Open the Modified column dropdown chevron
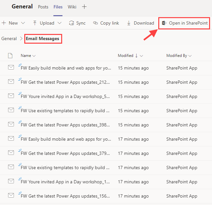 (x=141, y=56)
